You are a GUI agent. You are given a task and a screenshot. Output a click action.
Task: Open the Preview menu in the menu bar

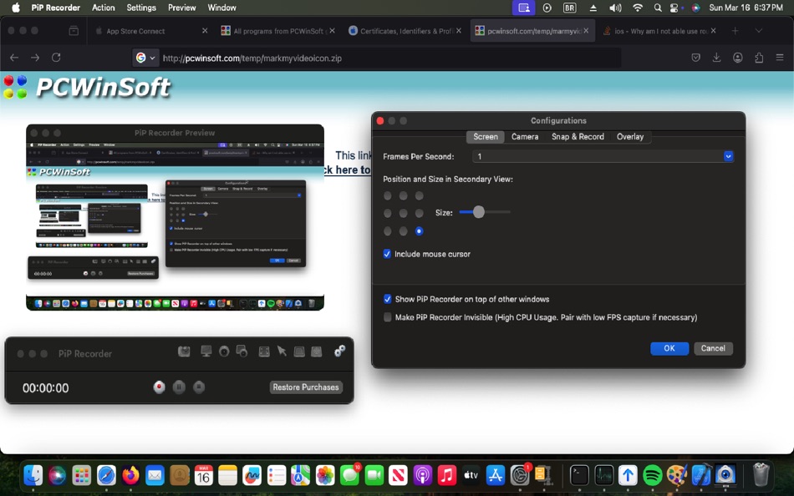click(182, 8)
